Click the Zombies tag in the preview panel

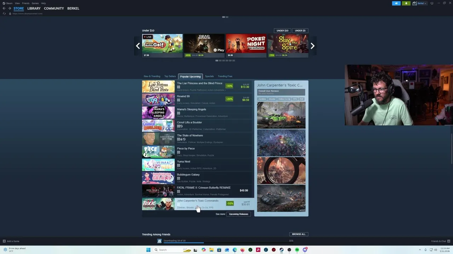[262, 99]
